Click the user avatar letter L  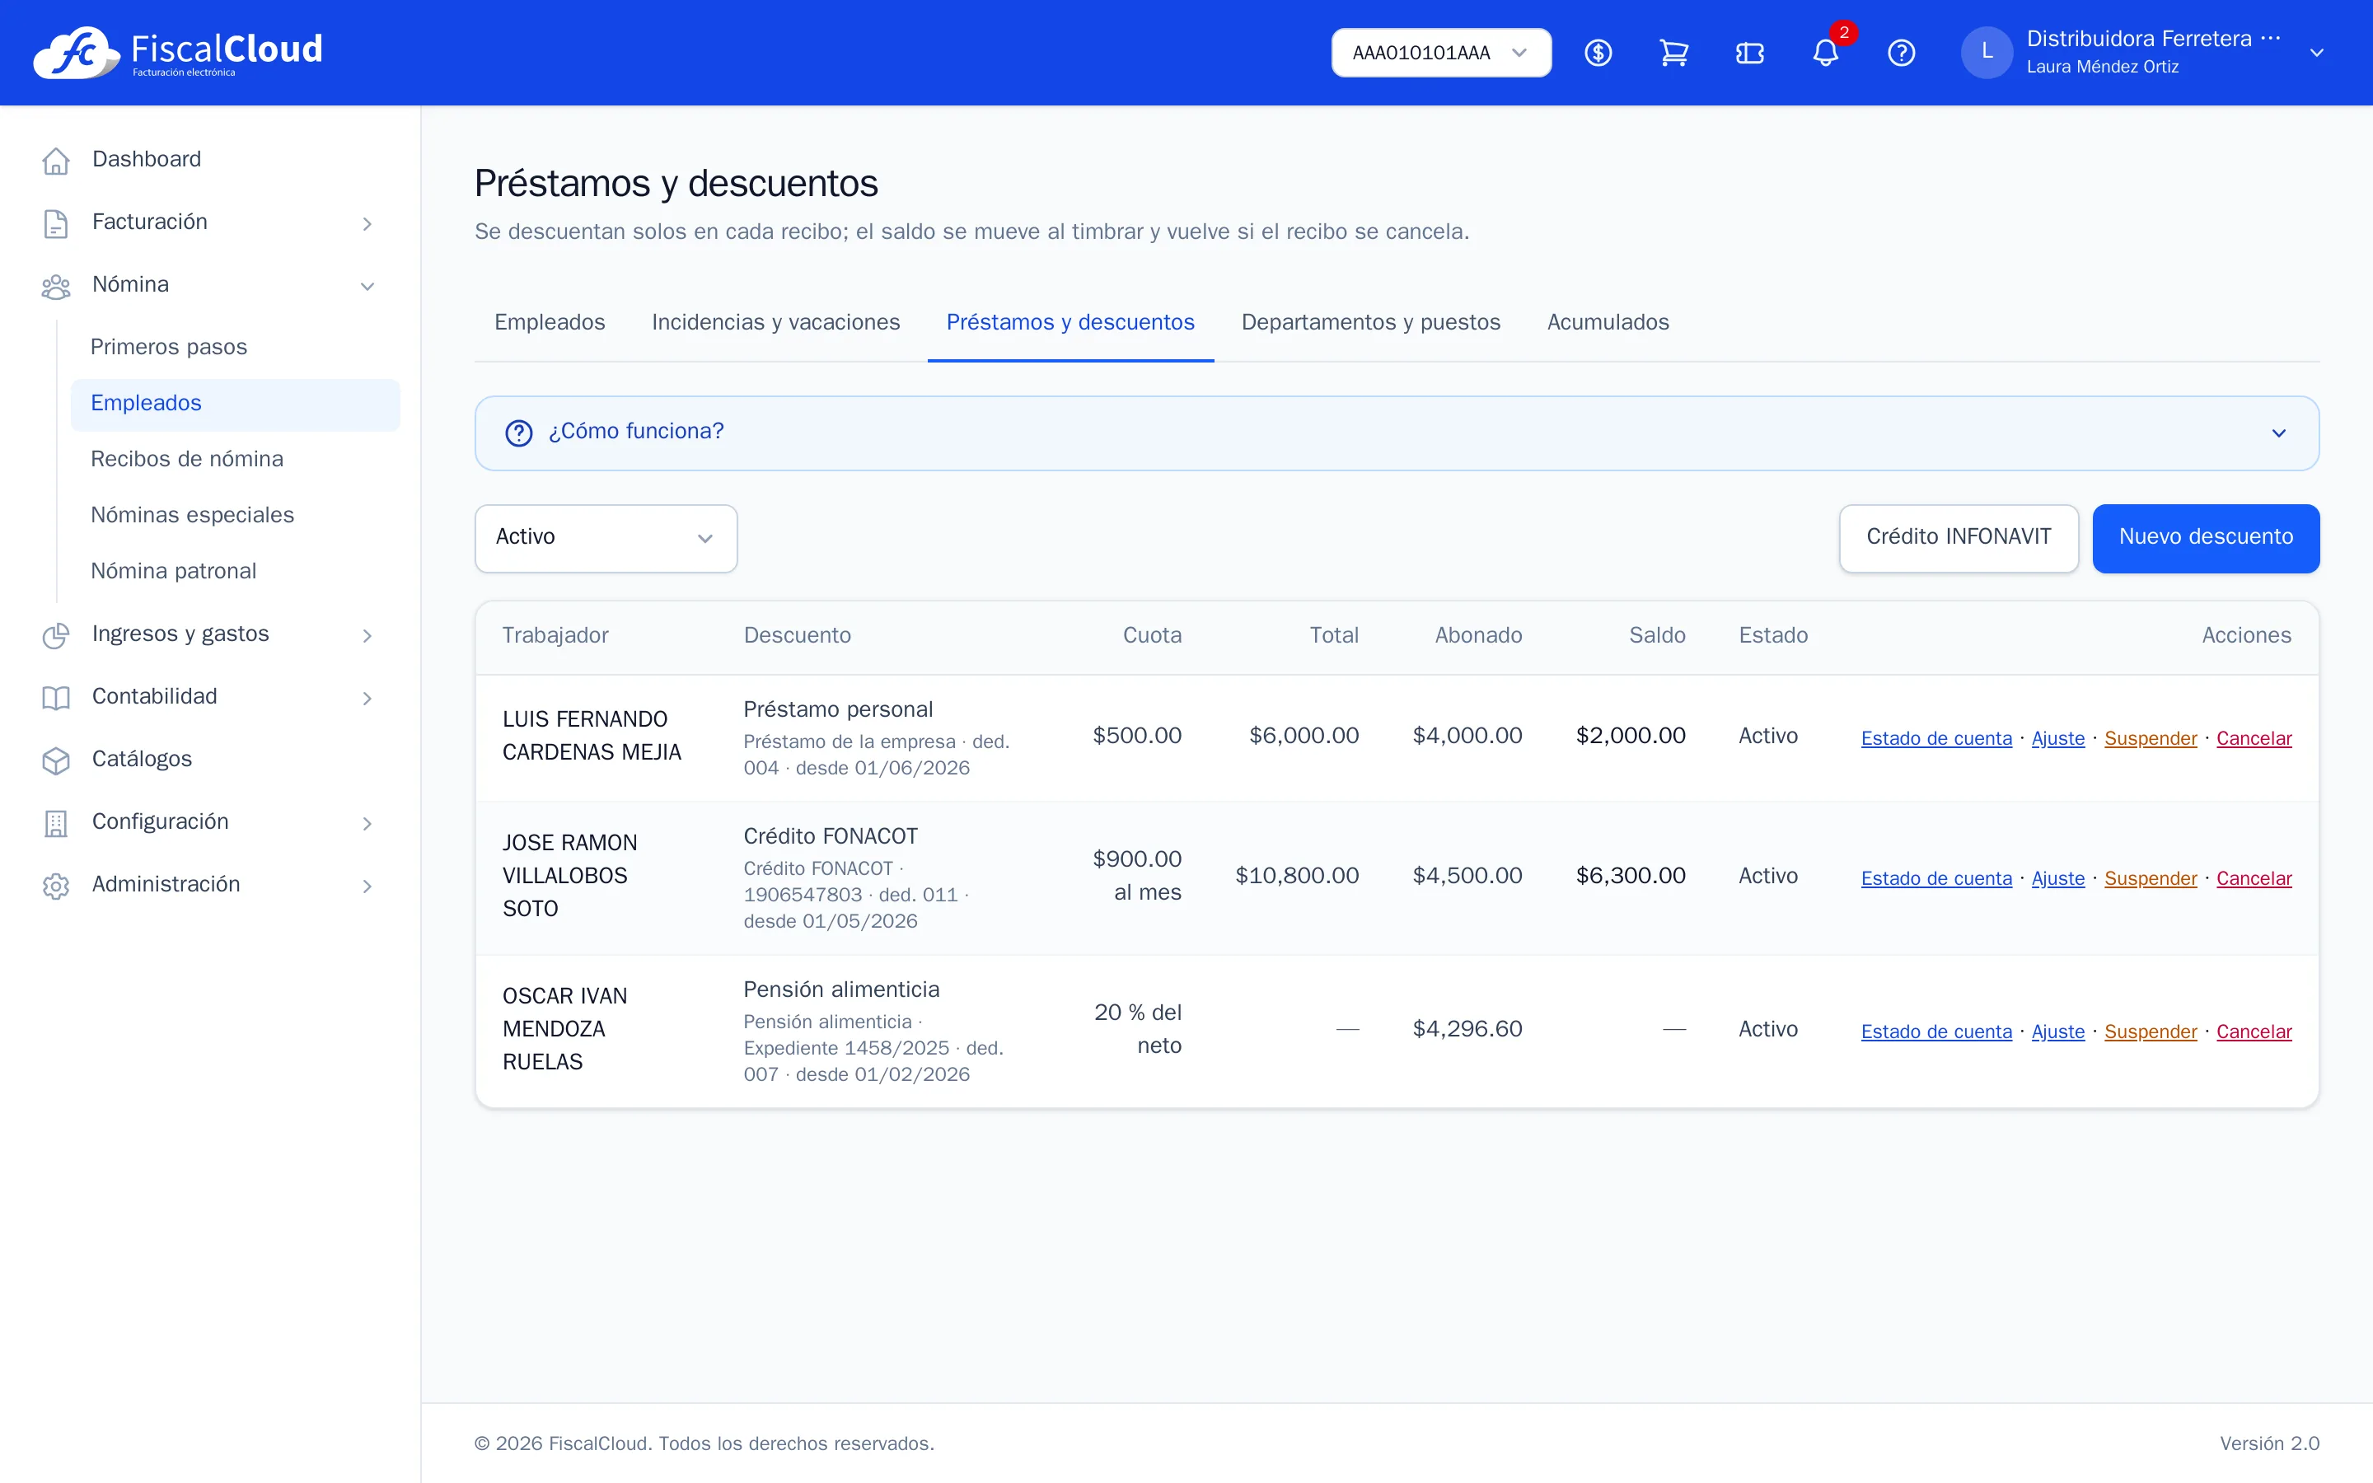(1987, 52)
